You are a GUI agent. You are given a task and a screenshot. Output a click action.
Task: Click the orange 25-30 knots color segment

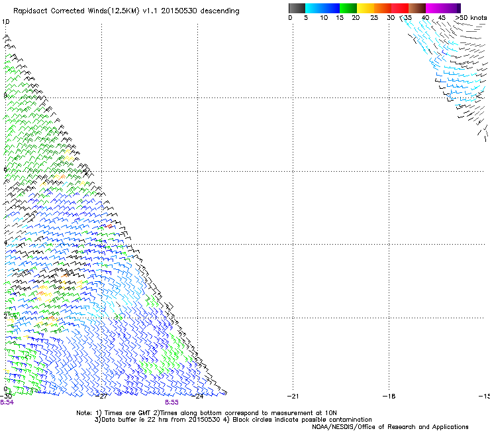coord(383,8)
